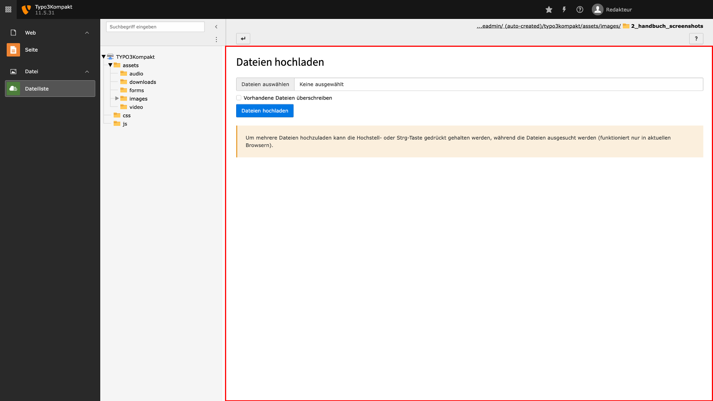The image size is (713, 401).
Task: Collapse the assets folder
Action: pos(110,65)
